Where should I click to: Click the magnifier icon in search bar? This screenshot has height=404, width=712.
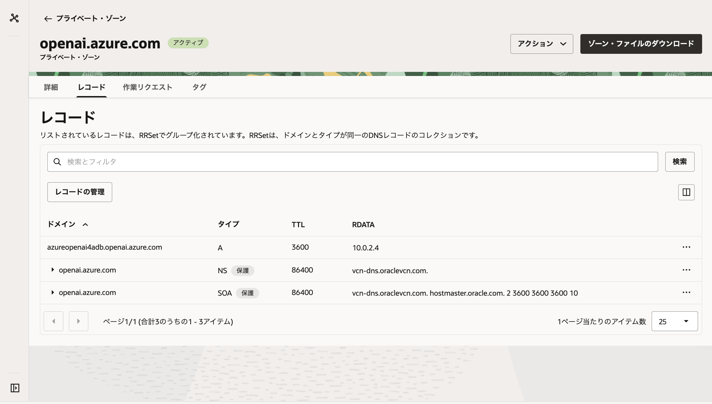[x=57, y=162]
